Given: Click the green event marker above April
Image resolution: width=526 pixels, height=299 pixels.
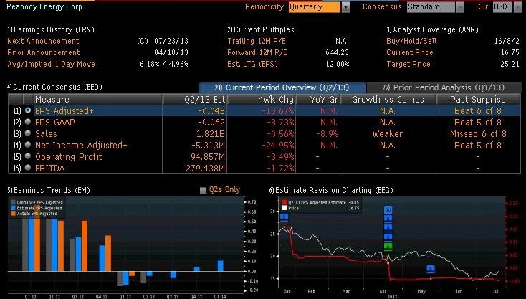Looking at the screenshot, I should click(388, 247).
